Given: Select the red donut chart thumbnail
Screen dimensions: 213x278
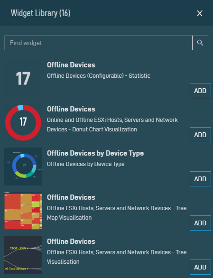Looking at the screenshot, I should [23, 122].
